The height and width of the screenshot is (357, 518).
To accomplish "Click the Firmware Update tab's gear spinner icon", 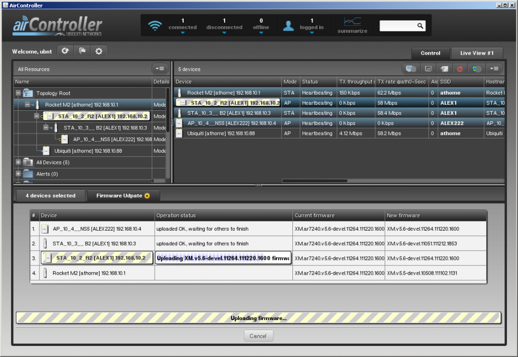I will point(147,196).
